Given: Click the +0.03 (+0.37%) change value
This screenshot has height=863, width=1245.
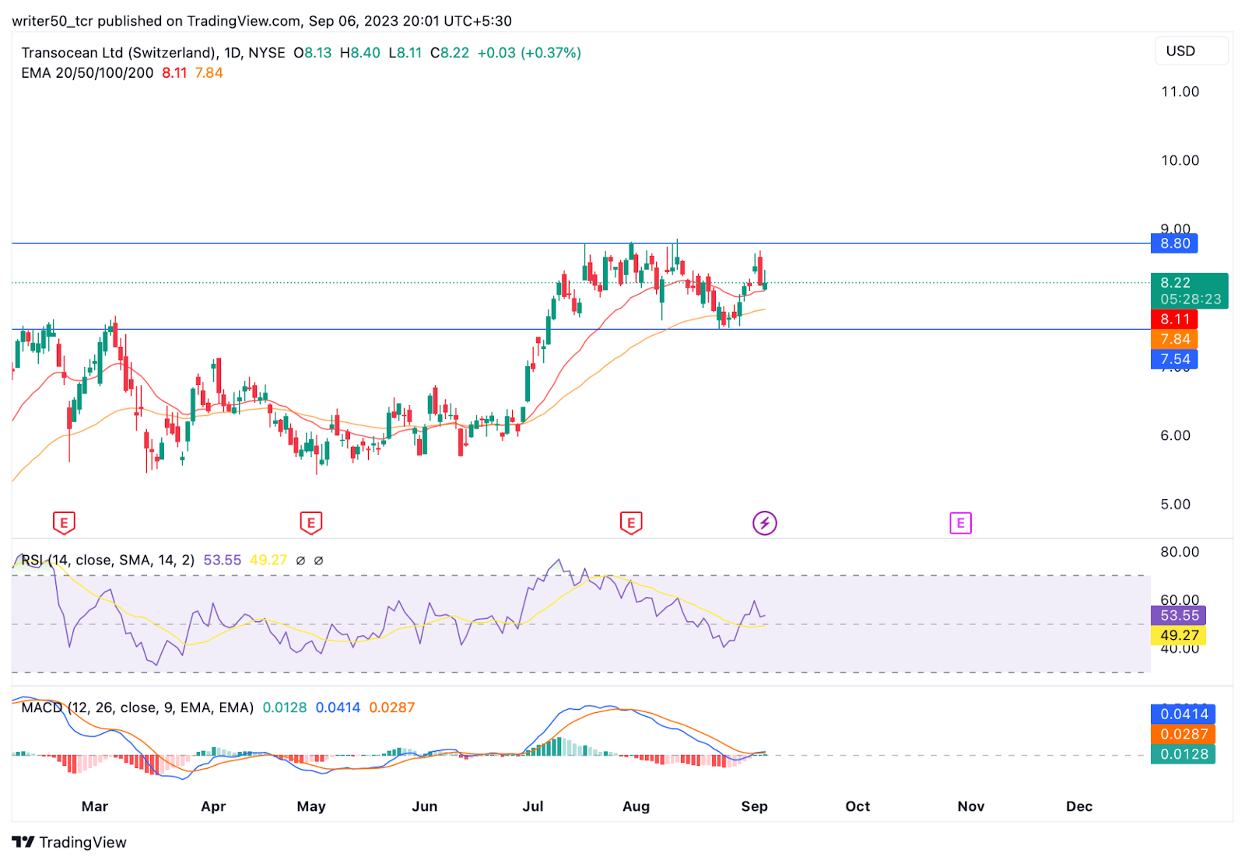Looking at the screenshot, I should pos(529,53).
